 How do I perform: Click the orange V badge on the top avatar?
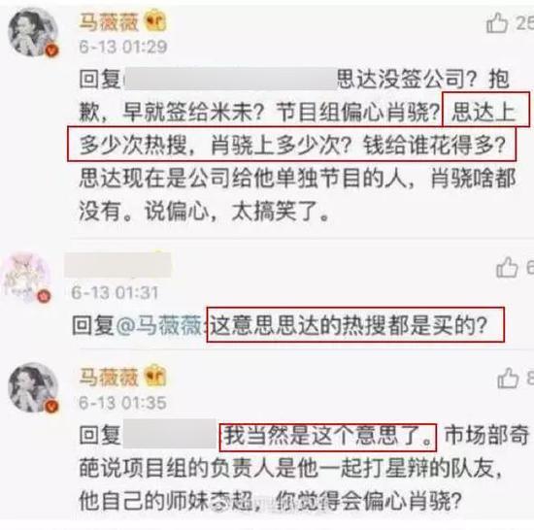coord(51,51)
